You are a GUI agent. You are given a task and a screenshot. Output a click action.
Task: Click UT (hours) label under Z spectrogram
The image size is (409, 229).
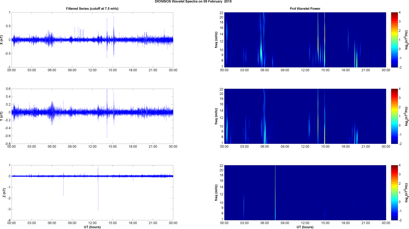point(305,227)
